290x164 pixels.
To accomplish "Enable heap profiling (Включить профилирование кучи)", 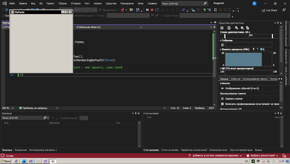I will pos(250,104).
